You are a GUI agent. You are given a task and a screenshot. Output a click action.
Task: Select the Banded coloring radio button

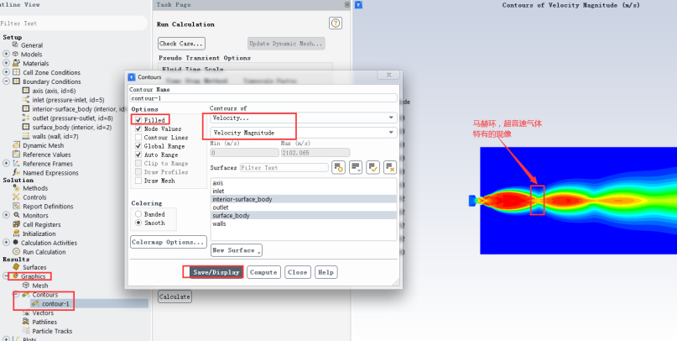[x=138, y=214]
